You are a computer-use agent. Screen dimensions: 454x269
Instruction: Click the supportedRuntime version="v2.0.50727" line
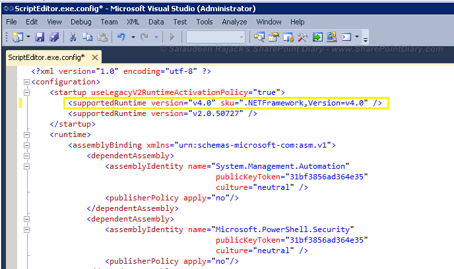(x=162, y=113)
